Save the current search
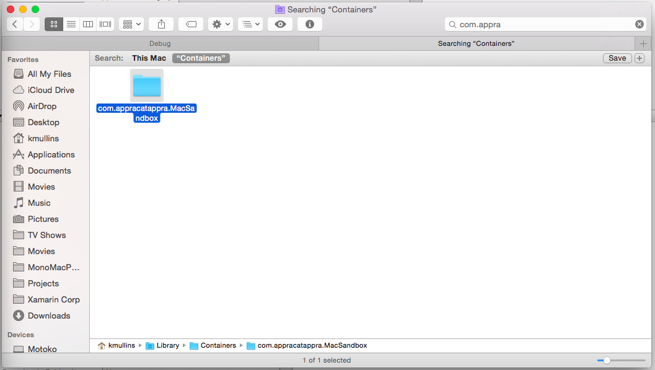The image size is (655, 370). click(x=617, y=58)
